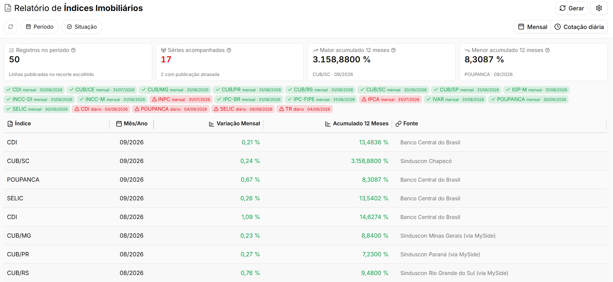Sort by the Índice column header
The height and width of the screenshot is (282, 613).
pos(23,124)
